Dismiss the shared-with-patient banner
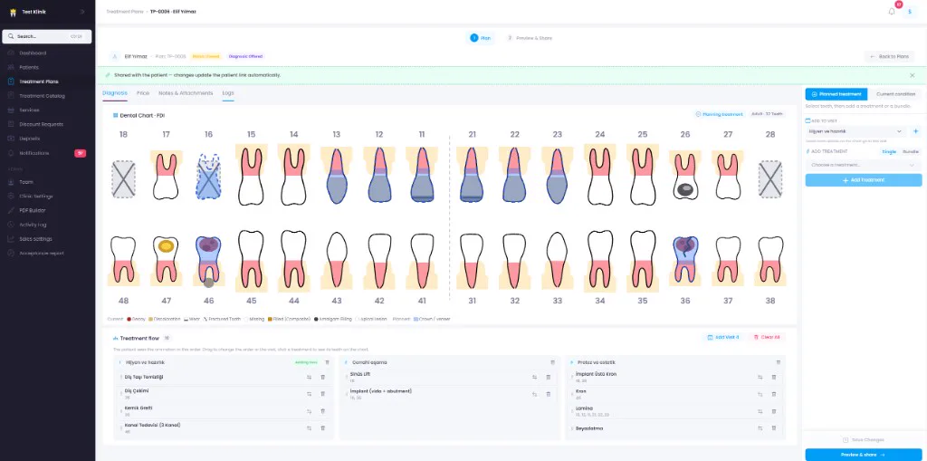Screen dimensions: 927x461 912,76
